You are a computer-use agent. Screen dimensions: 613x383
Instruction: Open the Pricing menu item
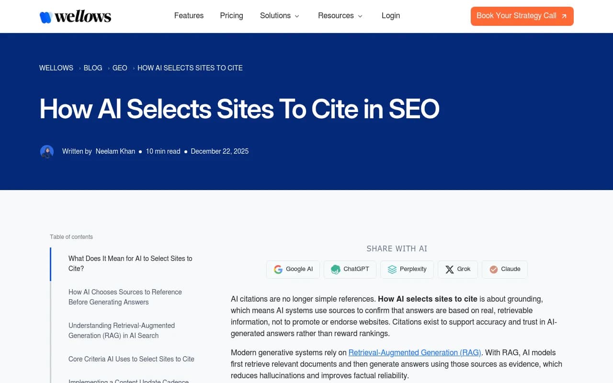tap(231, 15)
